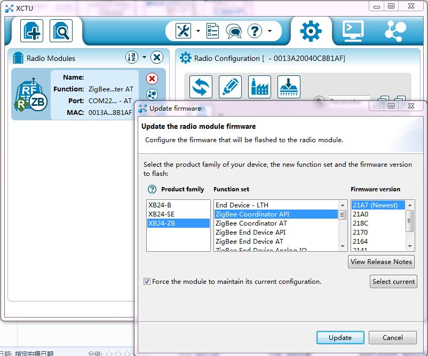Viewport: 428px width, 356px height.
Task: Maximize the XCTU main window
Action: tap(391, 6)
